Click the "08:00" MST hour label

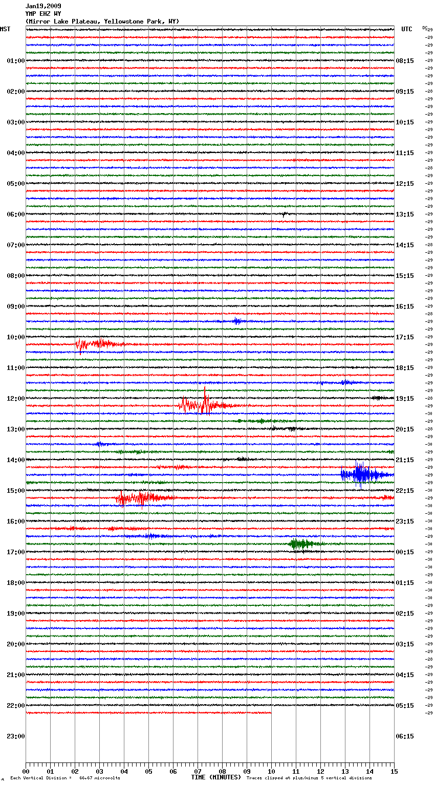click(16, 276)
